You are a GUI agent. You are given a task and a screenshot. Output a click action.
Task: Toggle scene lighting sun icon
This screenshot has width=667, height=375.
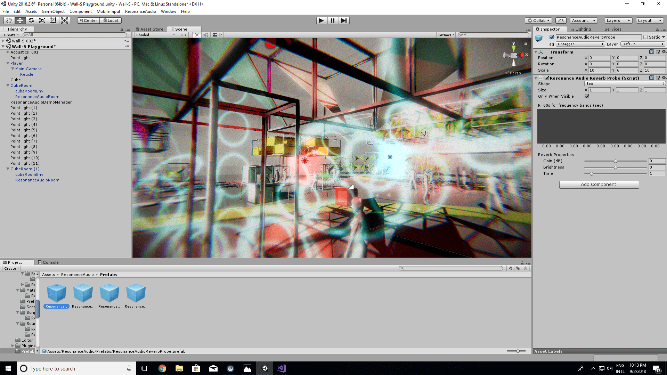197,35
